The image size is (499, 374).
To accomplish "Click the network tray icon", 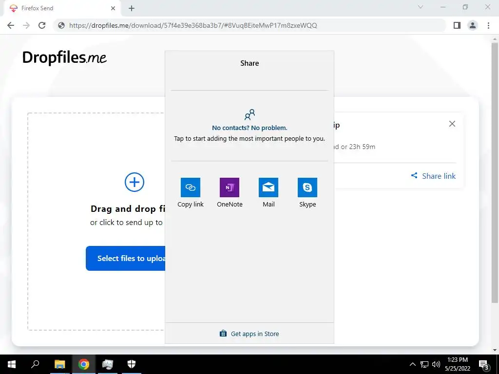I will point(424,364).
